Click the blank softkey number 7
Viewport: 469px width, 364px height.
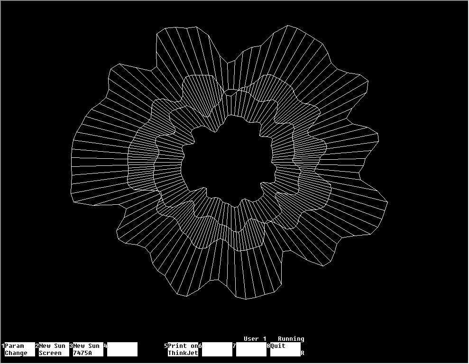coord(251,349)
